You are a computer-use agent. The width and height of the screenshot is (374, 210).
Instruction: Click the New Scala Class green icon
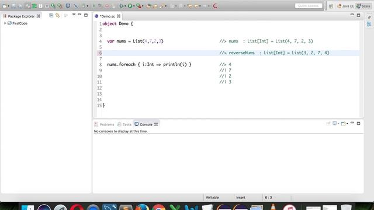pos(34,6)
